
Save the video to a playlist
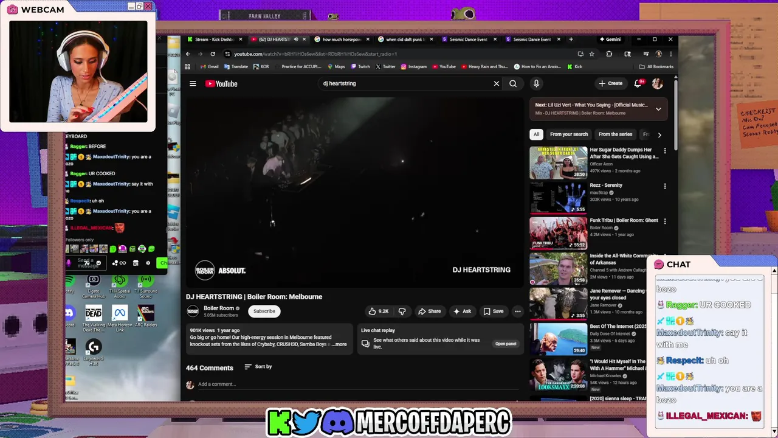tap(494, 311)
